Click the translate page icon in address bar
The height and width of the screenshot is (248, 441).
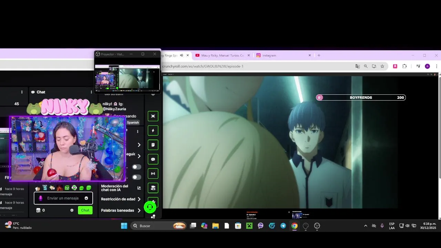pos(358,66)
